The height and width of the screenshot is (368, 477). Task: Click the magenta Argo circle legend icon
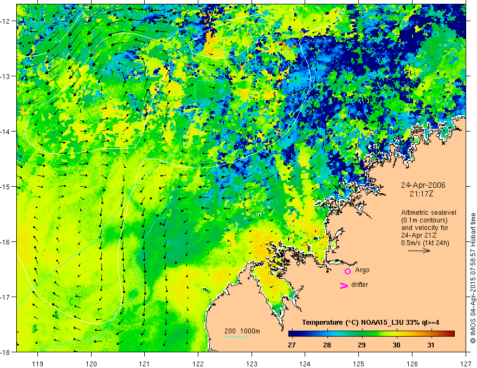(347, 271)
